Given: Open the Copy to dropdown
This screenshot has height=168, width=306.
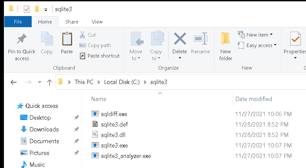Looking at the screenshot, I should 156,55.
